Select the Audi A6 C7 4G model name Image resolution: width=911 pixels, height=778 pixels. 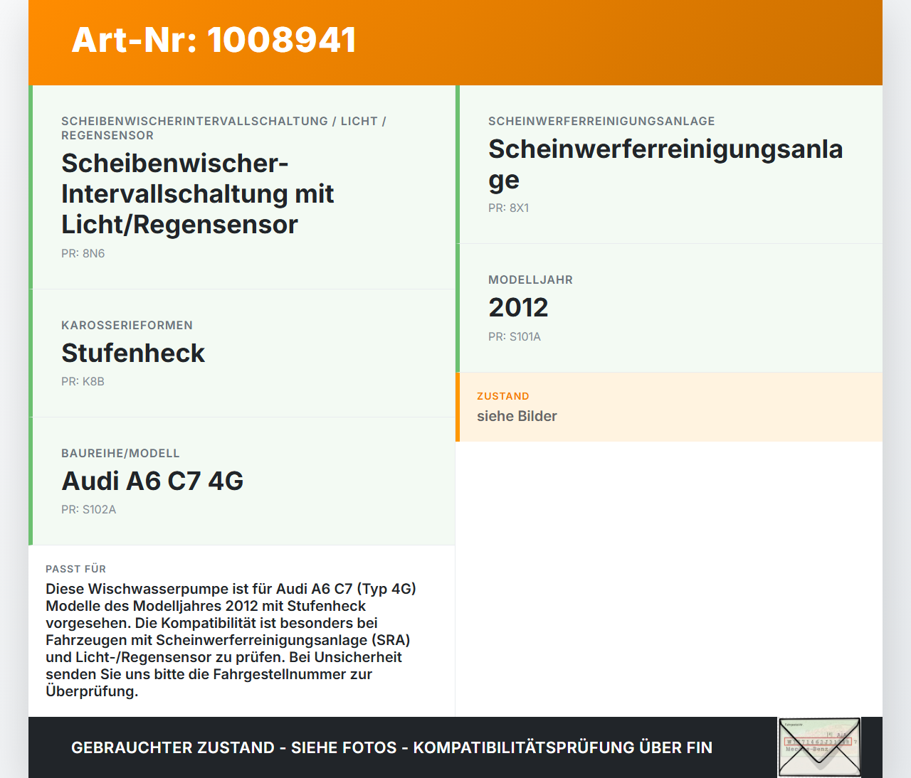tap(152, 481)
